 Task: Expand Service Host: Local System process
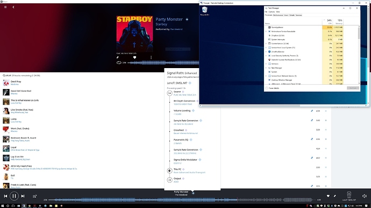266,48
